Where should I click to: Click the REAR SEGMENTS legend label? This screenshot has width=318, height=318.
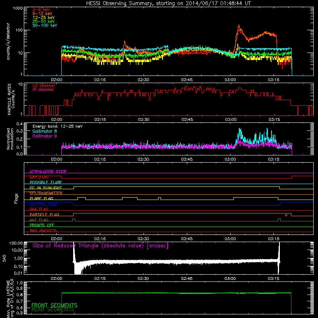pos(52,310)
